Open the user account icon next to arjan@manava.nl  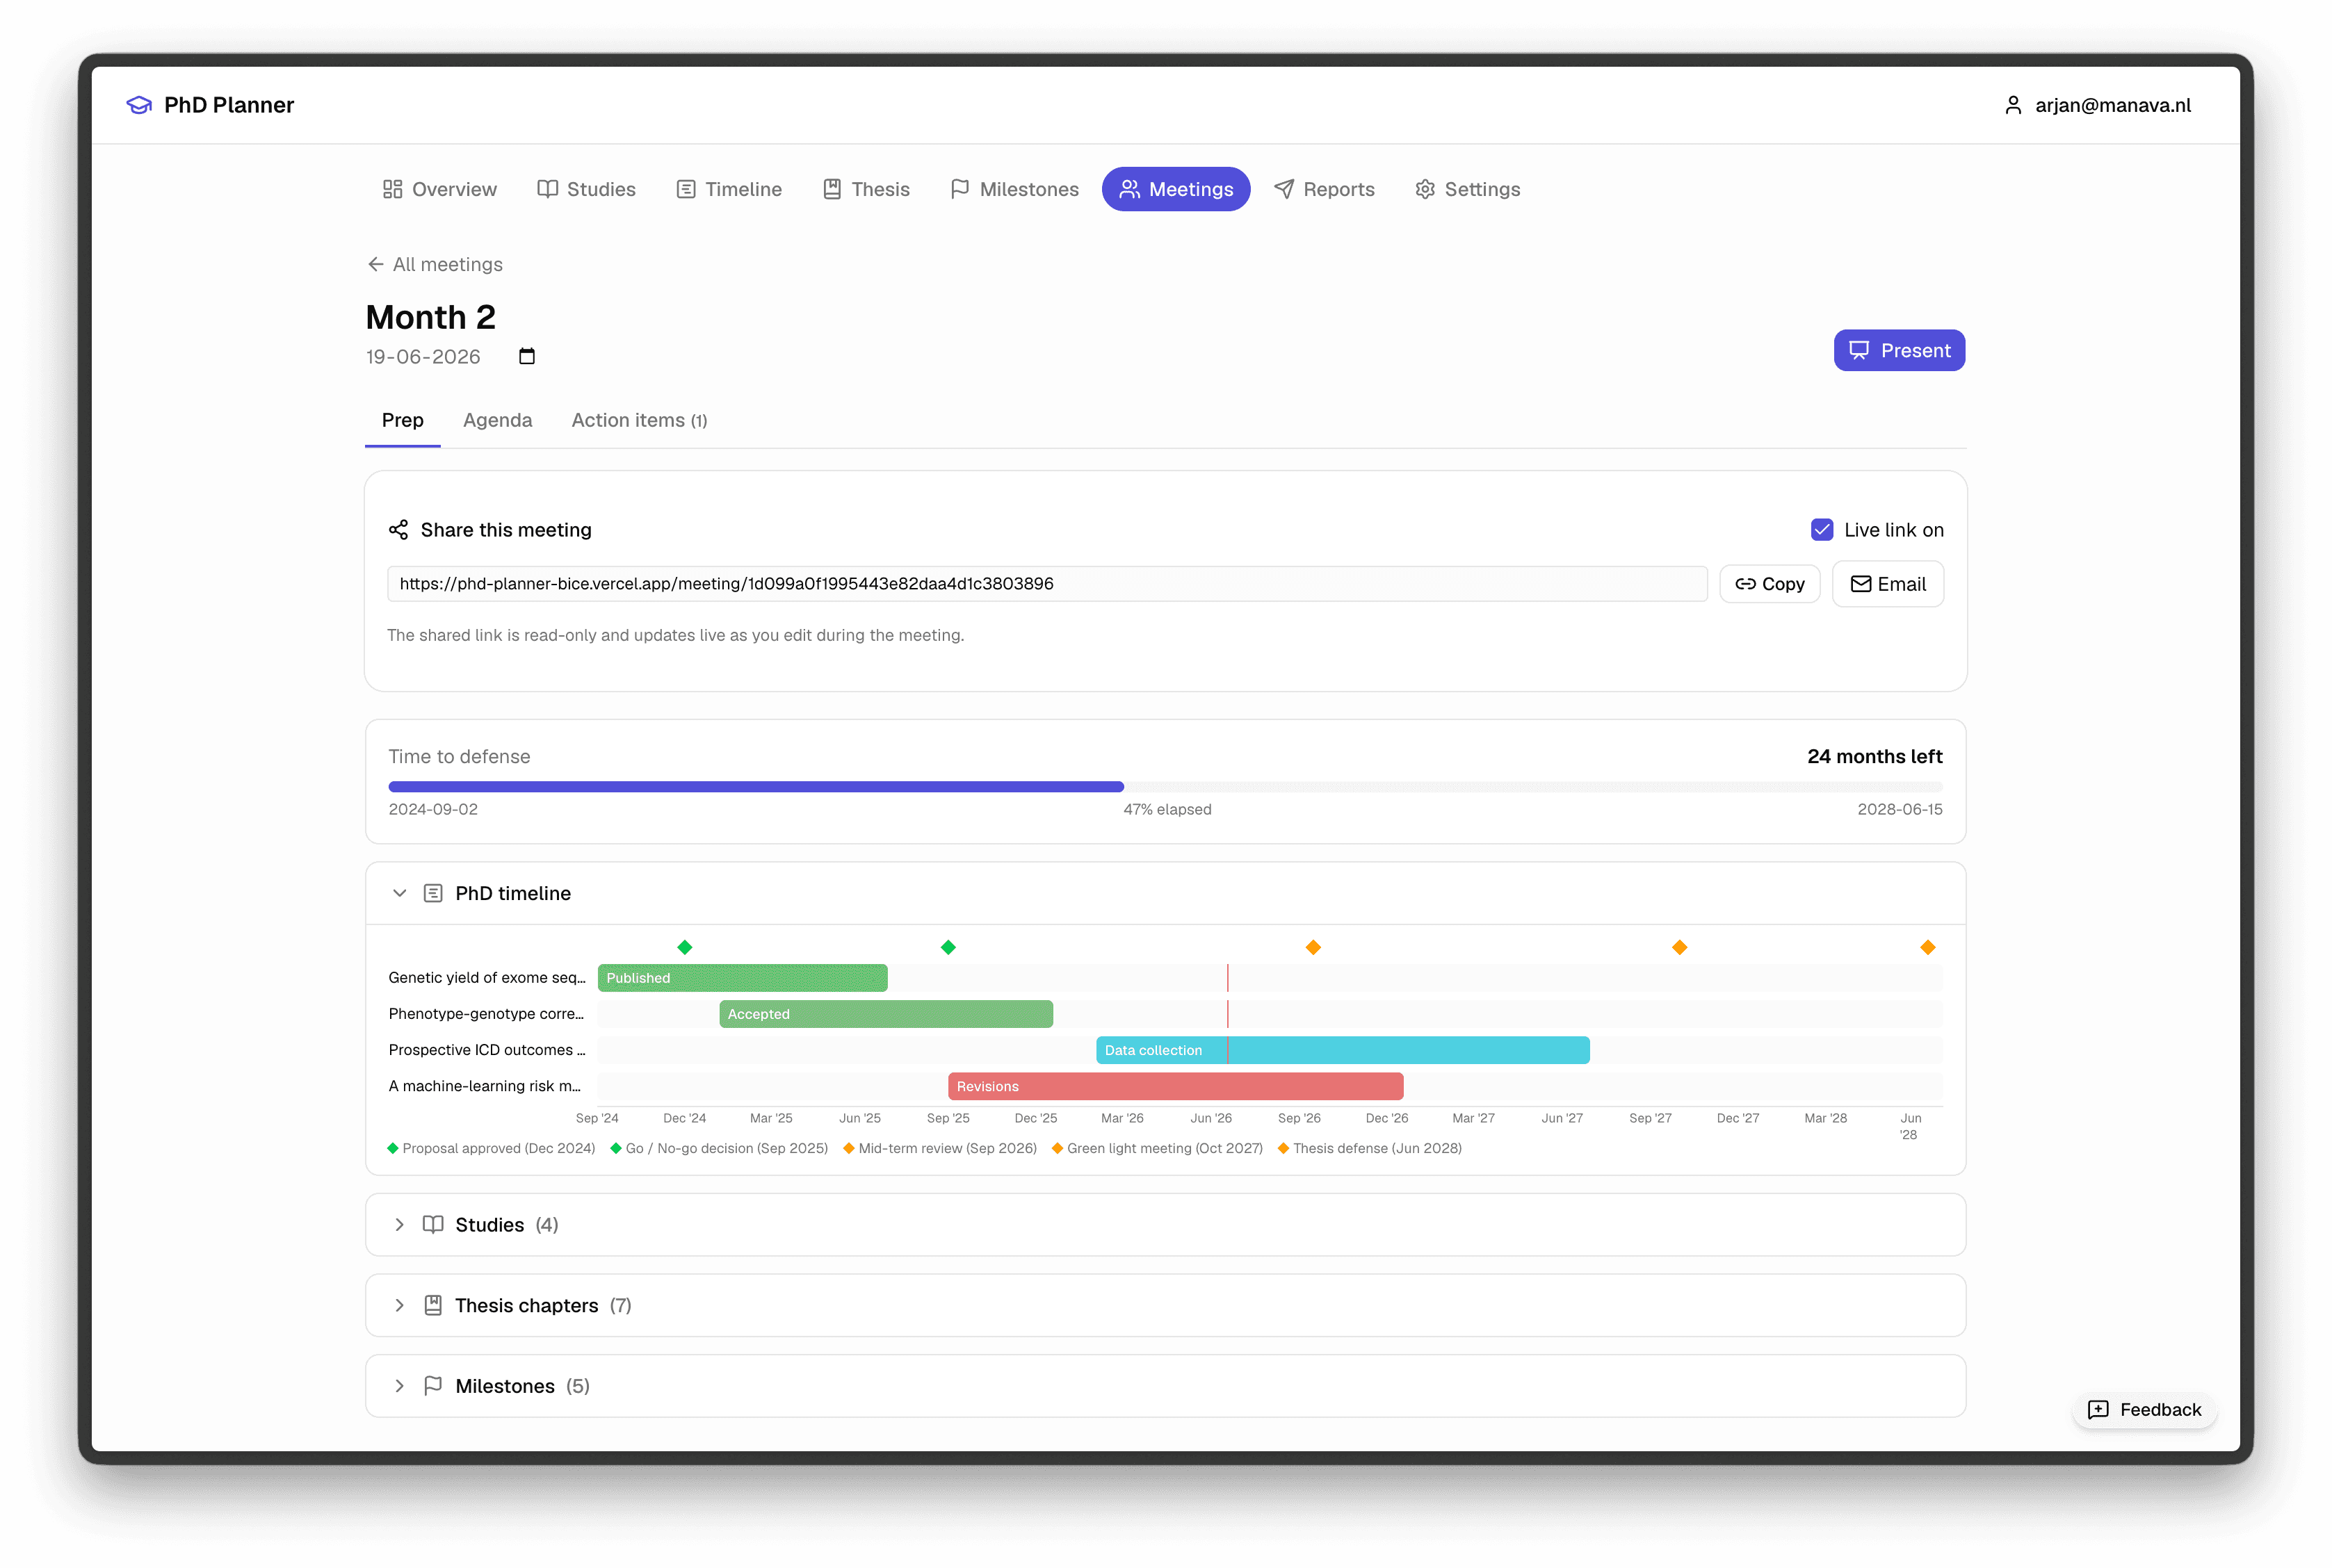(x=2013, y=105)
